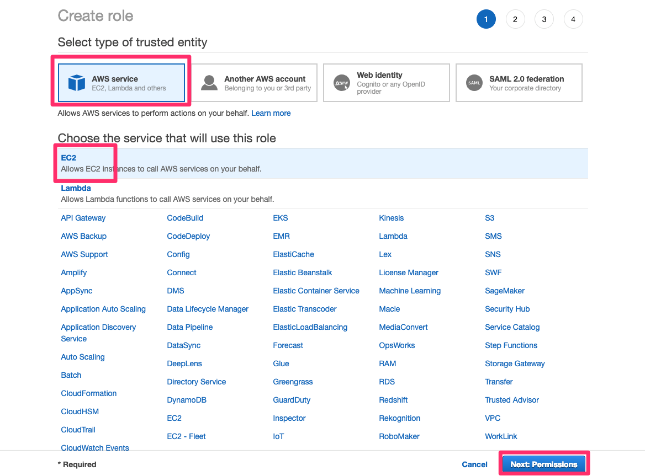This screenshot has height=476, width=645.
Task: Choose EC2 as the role service
Action: tap(68, 158)
